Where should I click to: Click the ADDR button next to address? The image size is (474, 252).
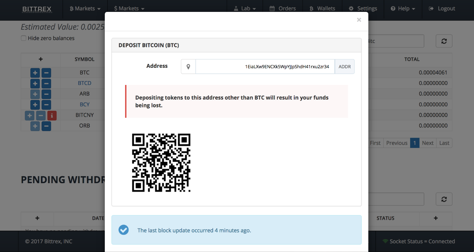[x=344, y=66]
